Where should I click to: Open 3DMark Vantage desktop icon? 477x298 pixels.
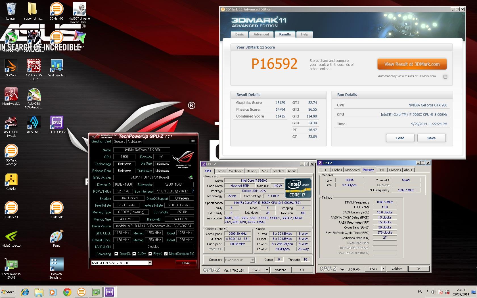pyautogui.click(x=11, y=155)
